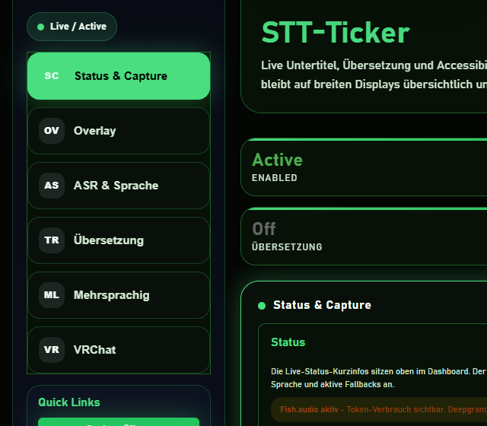This screenshot has width=487, height=426.
Task: Click the STT-Ticker page title
Action: tap(336, 33)
